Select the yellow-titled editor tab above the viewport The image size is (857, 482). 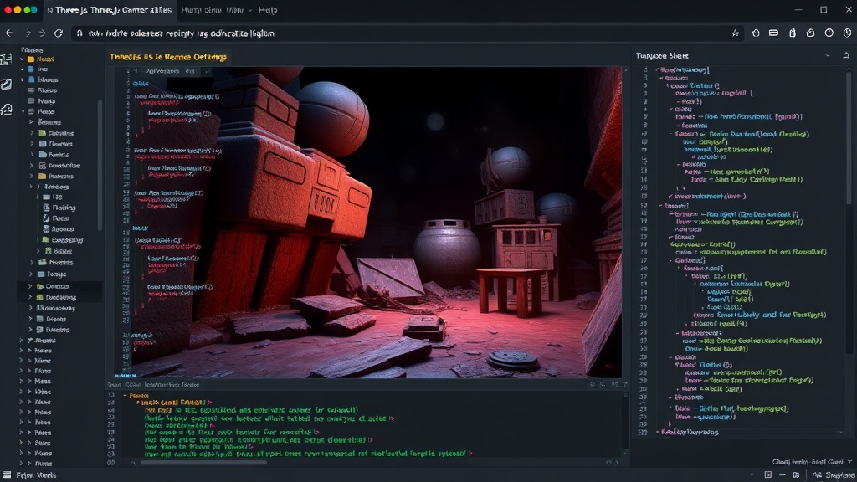(x=167, y=57)
